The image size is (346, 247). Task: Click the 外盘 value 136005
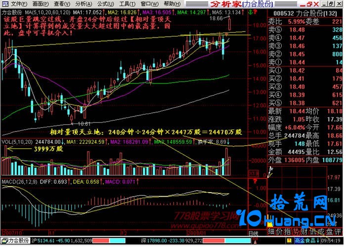[x=295, y=160]
